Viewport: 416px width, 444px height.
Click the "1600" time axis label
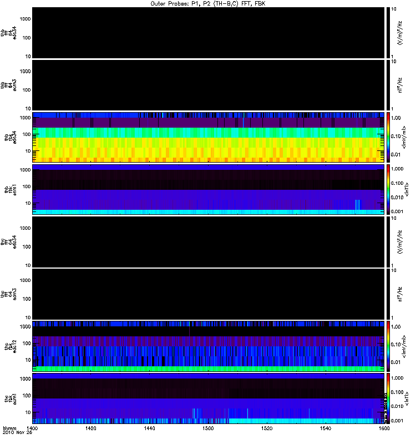click(384, 428)
